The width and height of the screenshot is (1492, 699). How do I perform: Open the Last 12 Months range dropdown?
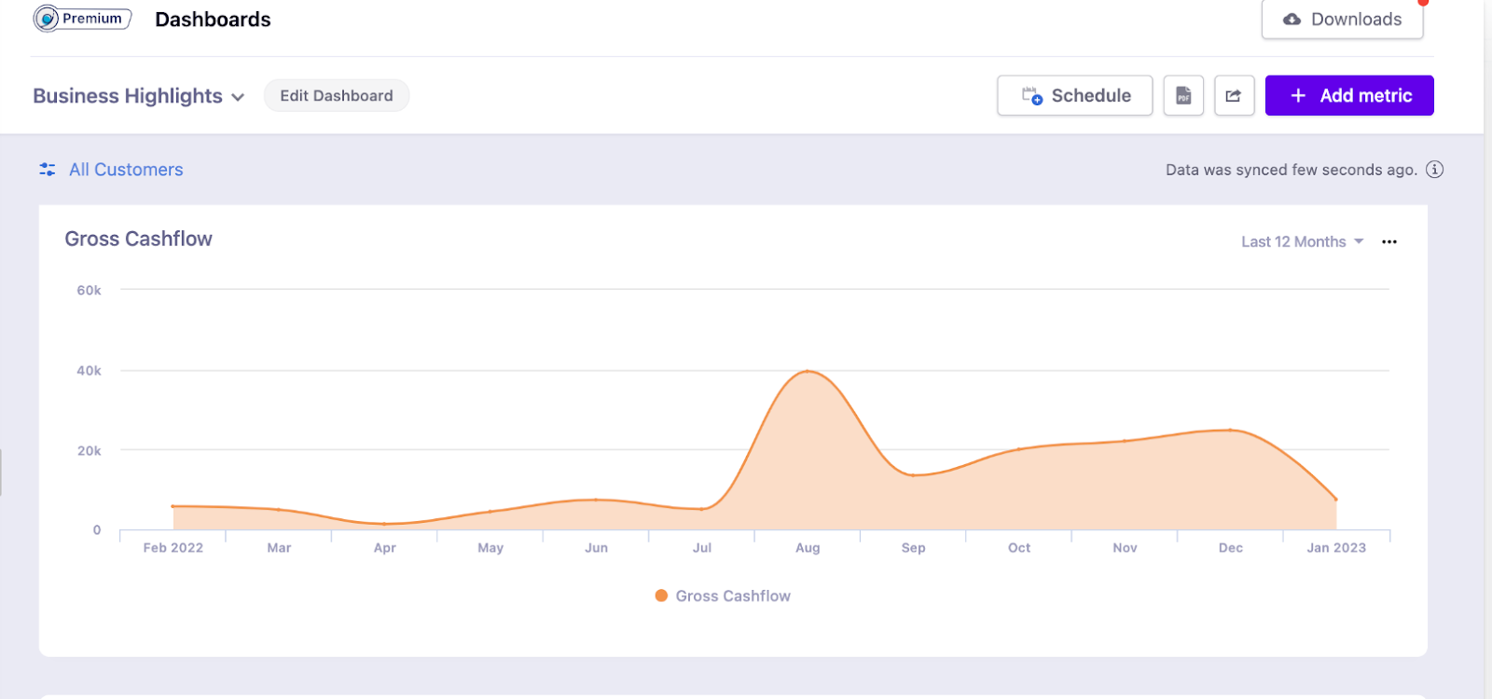click(1302, 242)
